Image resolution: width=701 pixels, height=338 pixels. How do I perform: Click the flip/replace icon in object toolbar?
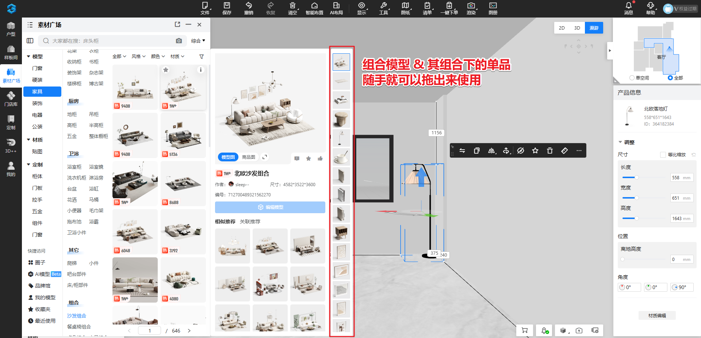(462, 150)
